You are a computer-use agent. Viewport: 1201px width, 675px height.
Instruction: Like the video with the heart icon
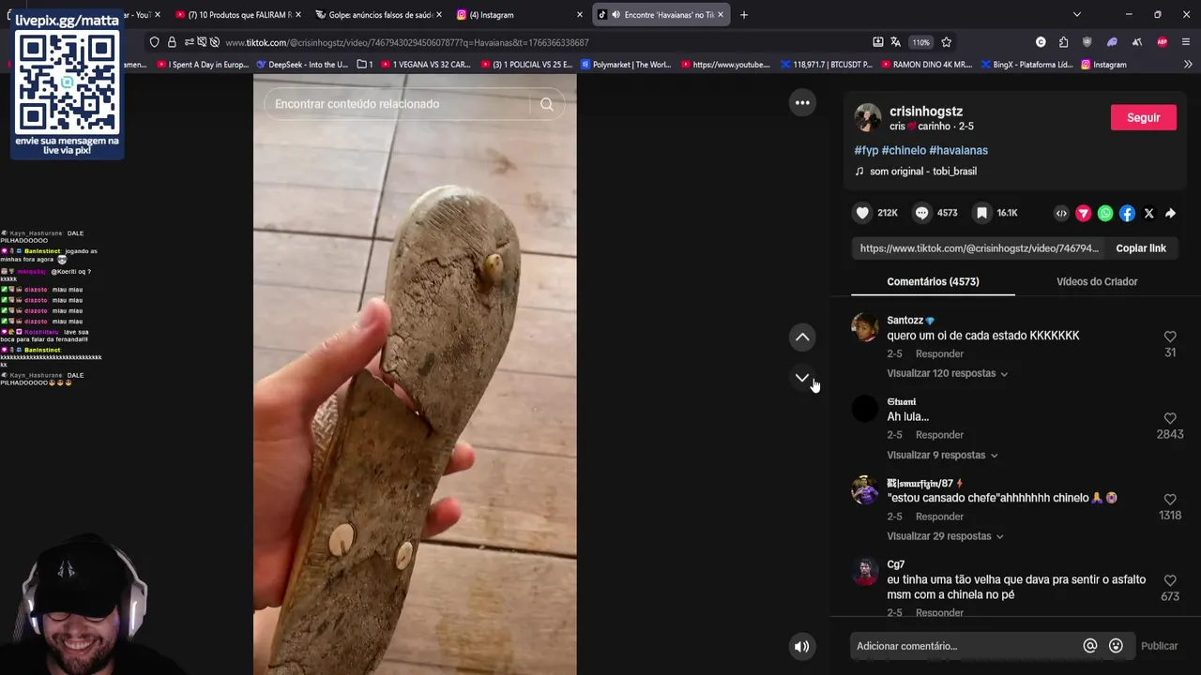862,213
